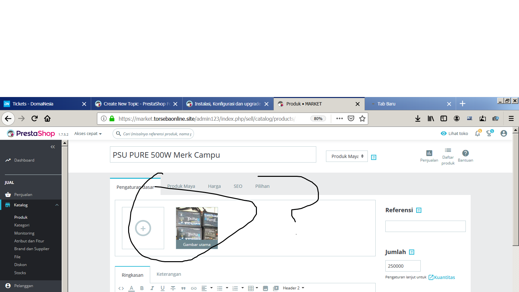
Task: Open the Firefox library icon
Action: [431, 118]
